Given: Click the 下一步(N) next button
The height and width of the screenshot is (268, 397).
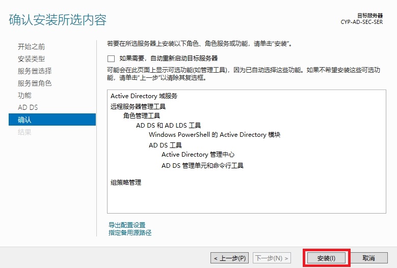Looking at the screenshot, I should click(272, 258).
